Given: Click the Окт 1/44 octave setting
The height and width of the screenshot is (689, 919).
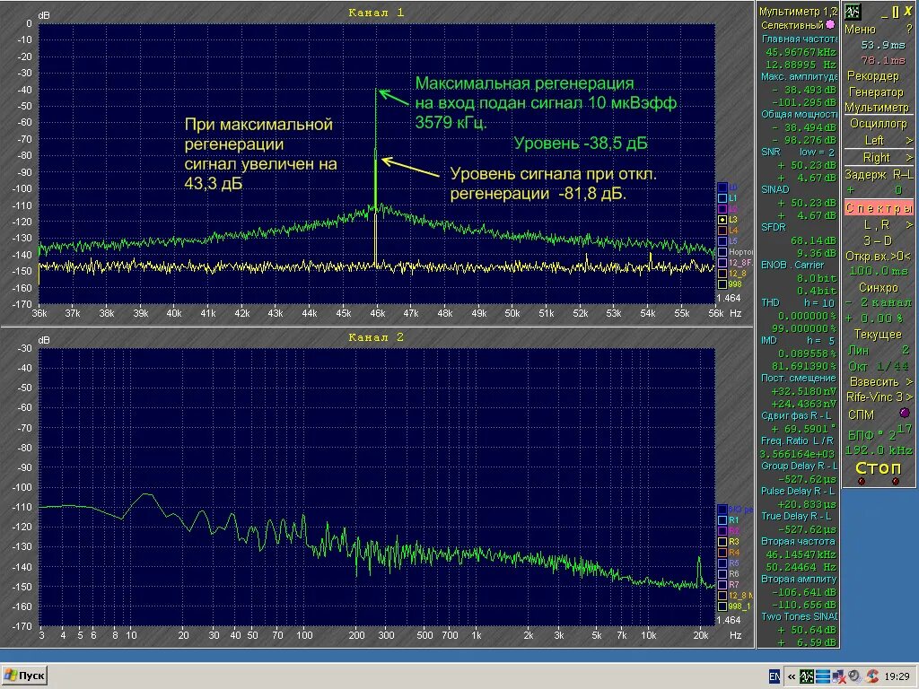Looking at the screenshot, I should point(878,366).
